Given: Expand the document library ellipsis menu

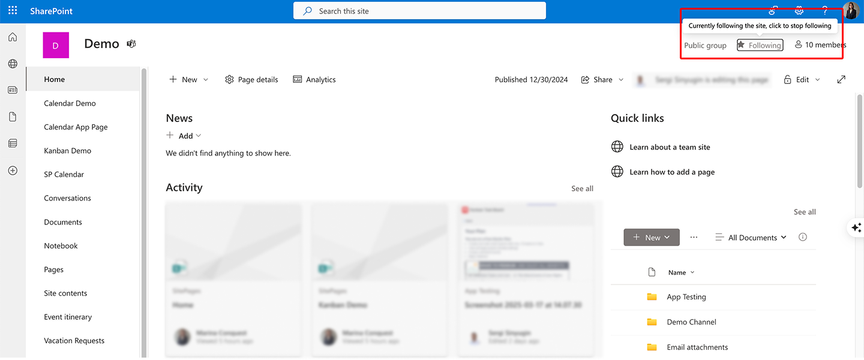Looking at the screenshot, I should 694,237.
